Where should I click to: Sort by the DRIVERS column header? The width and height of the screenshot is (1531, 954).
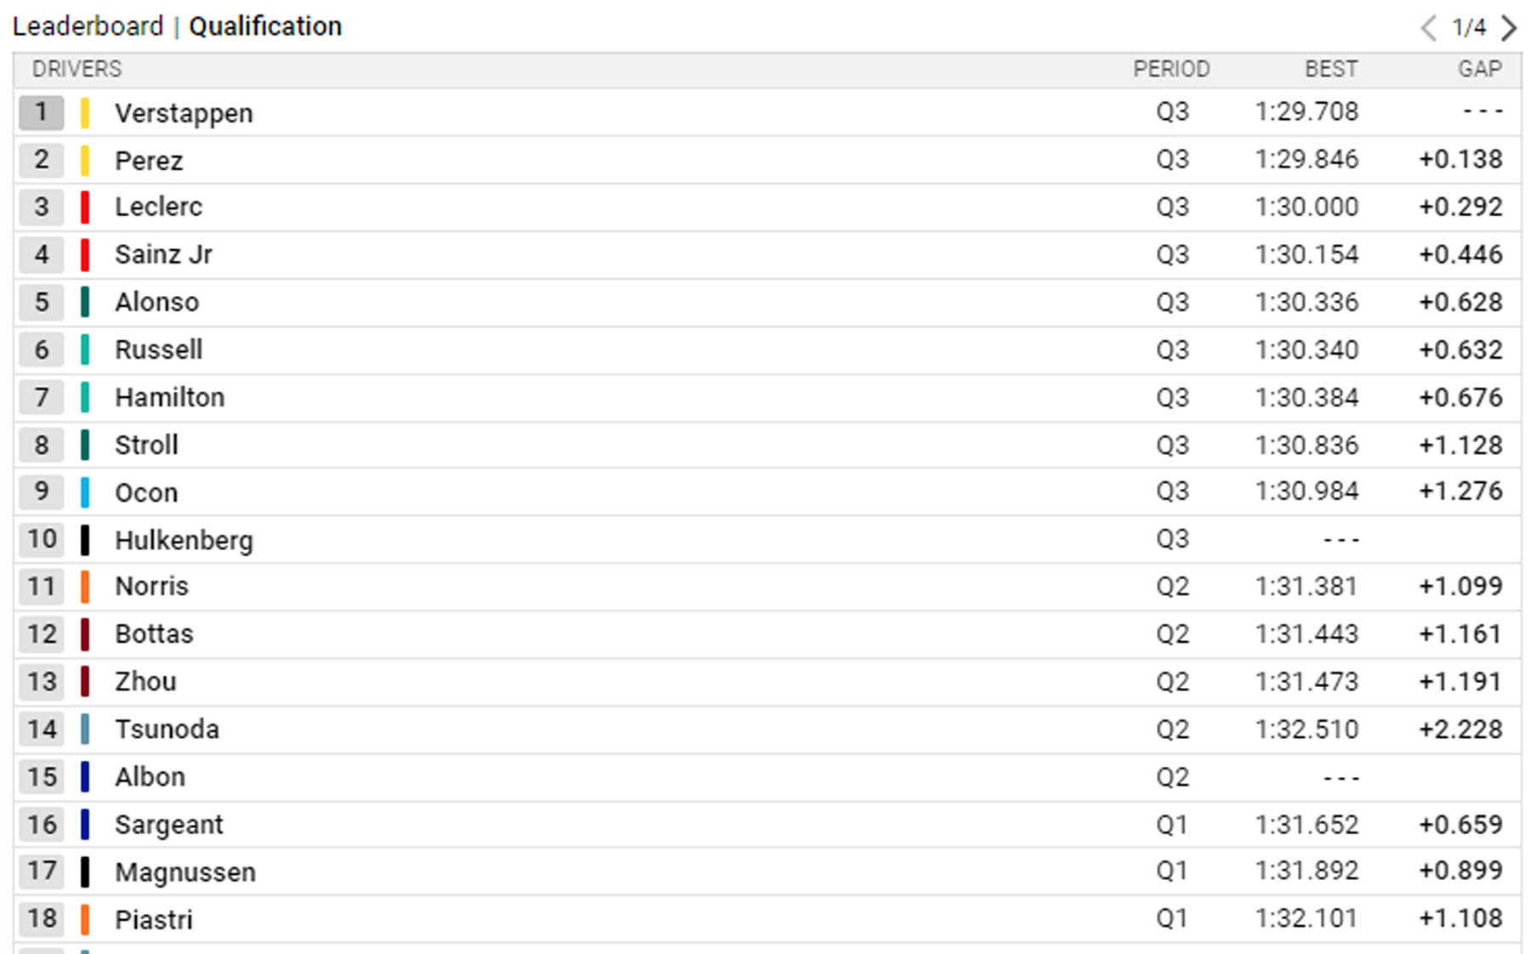(x=77, y=69)
